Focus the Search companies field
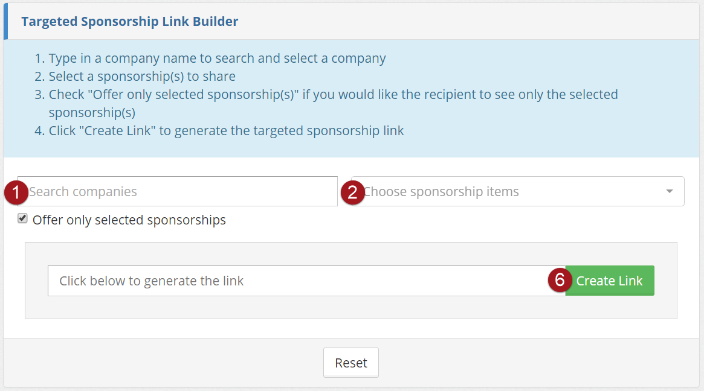 point(181,192)
